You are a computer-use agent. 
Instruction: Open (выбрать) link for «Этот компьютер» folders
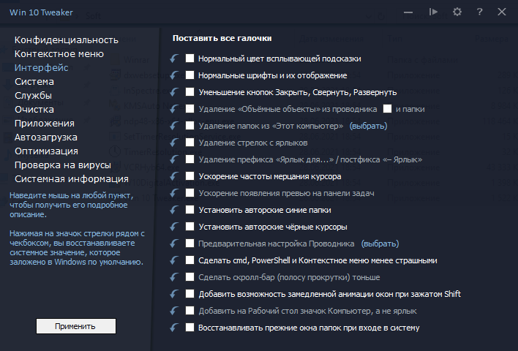tap(368, 126)
